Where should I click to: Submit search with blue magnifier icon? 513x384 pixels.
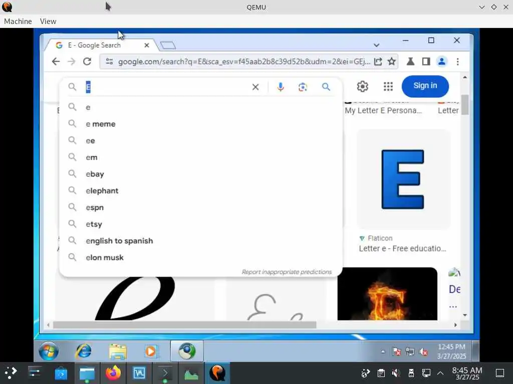326,86
